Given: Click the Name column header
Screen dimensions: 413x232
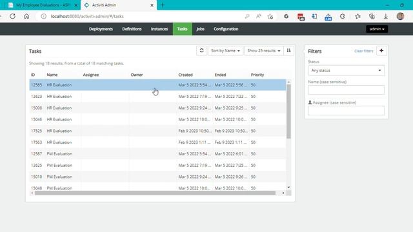Looking at the screenshot, I should [52, 75].
